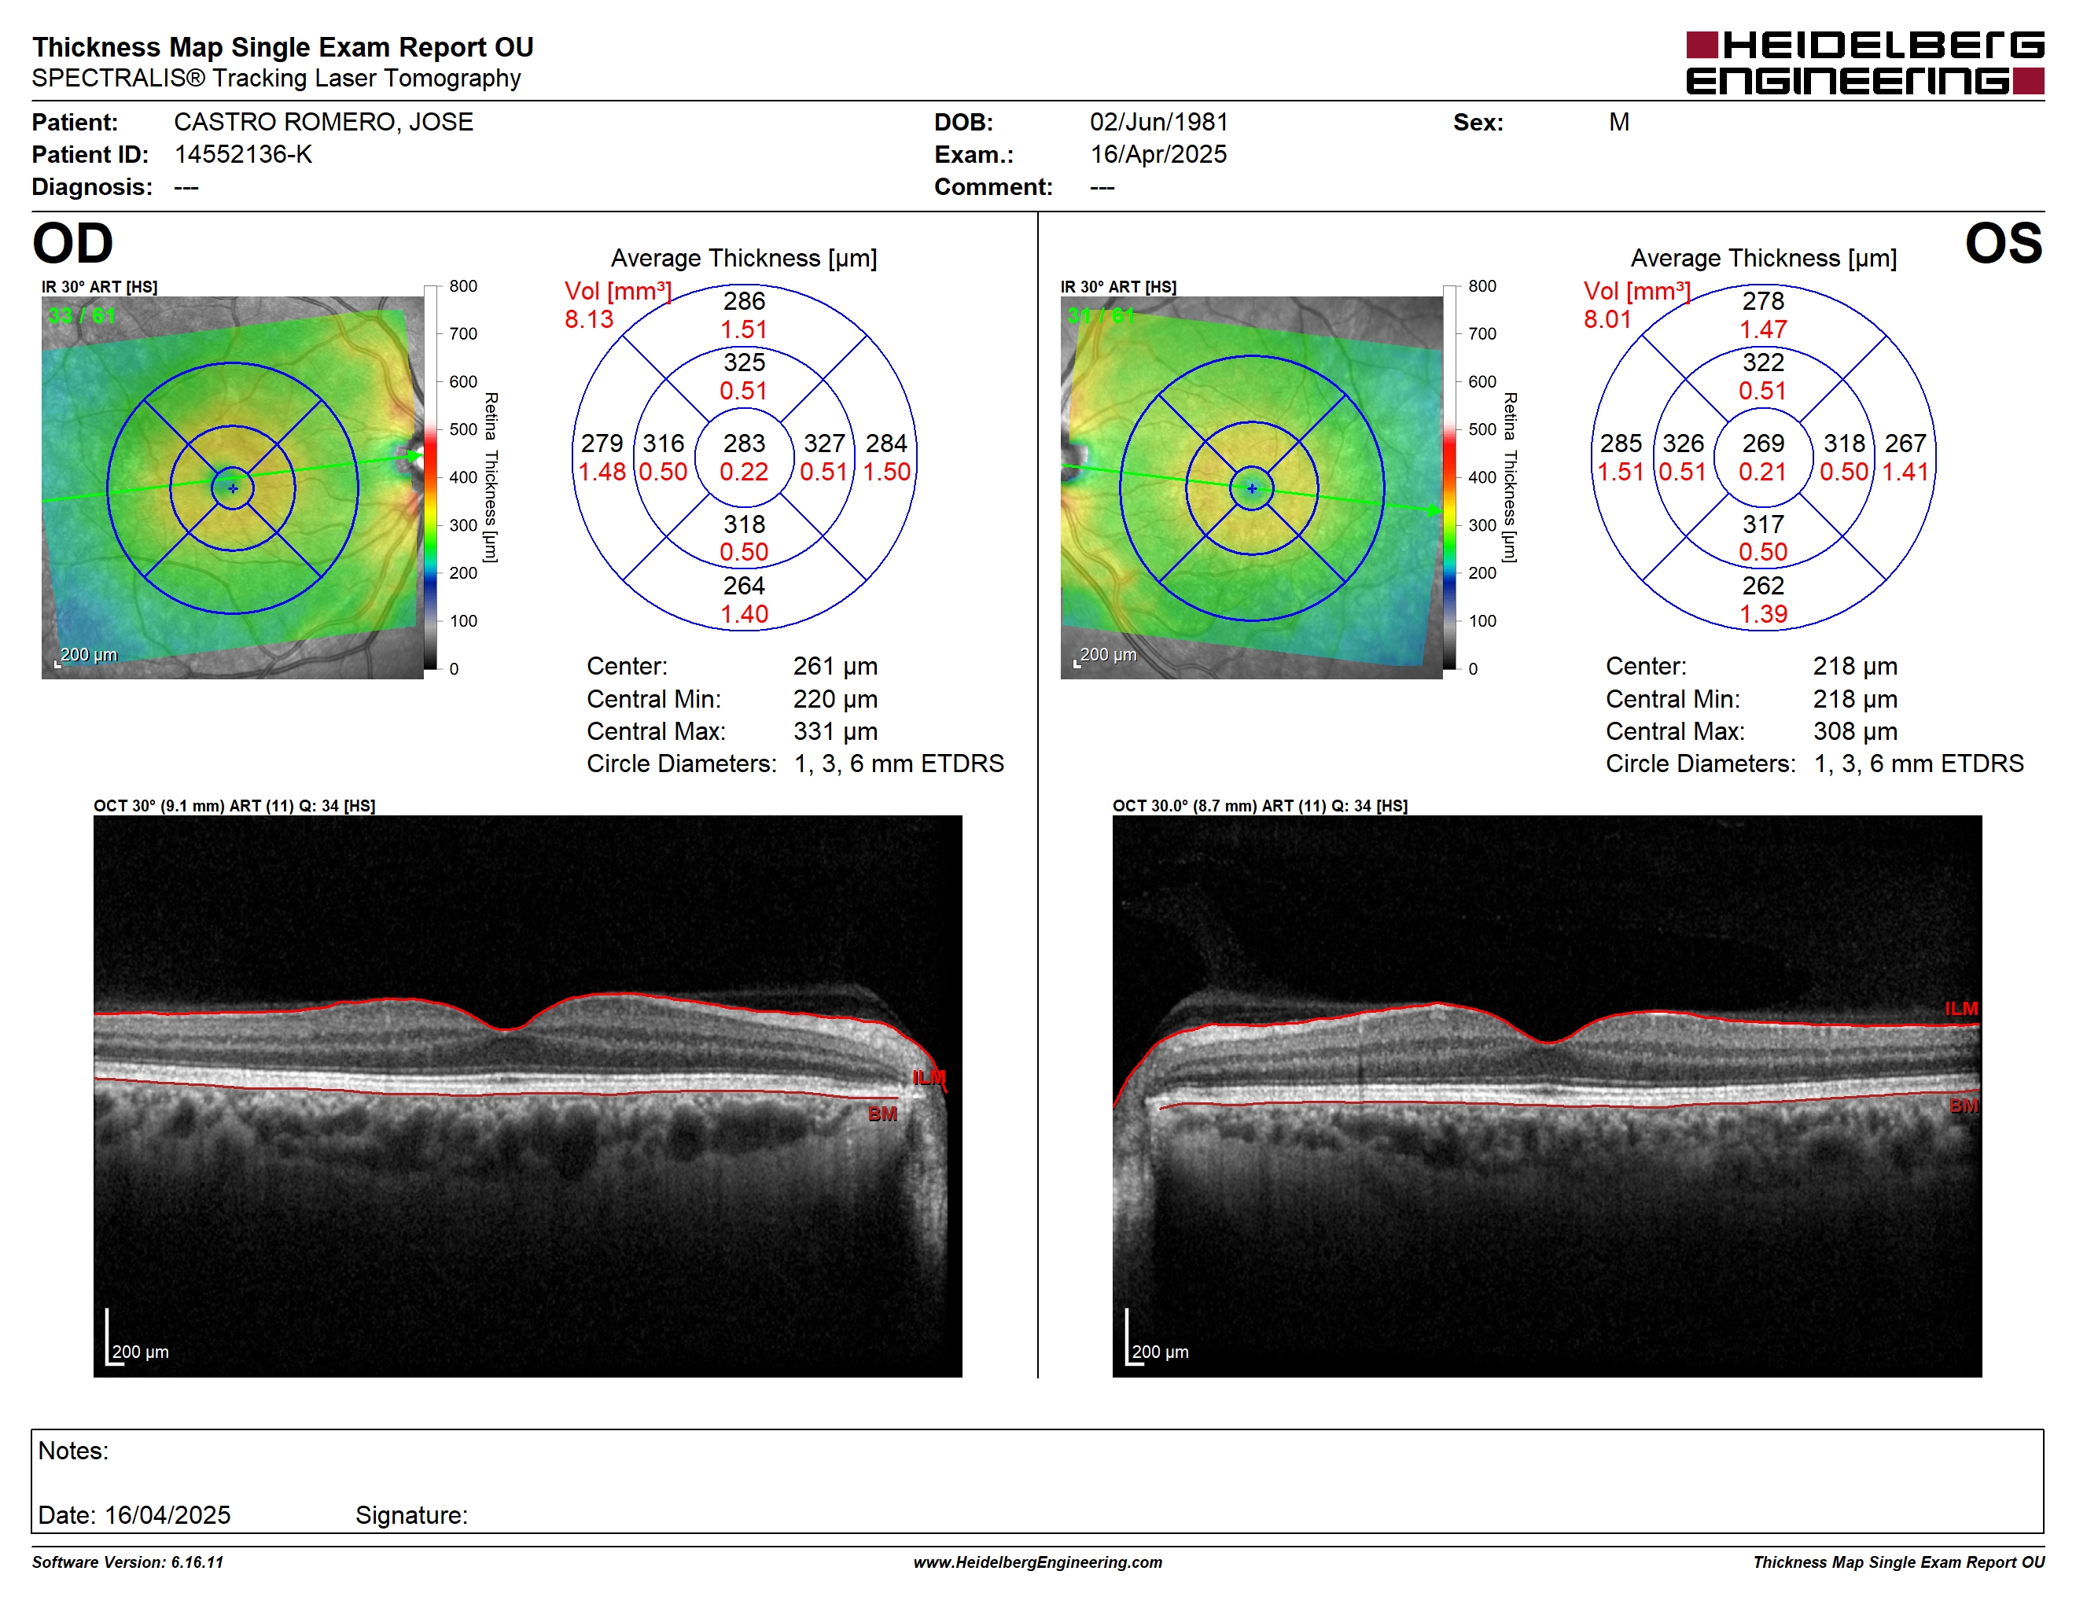This screenshot has height=1604, width=2076.
Task: Click 'SPECTRALIS® Tracking Laser Tomography' subtitle
Action: point(276,78)
